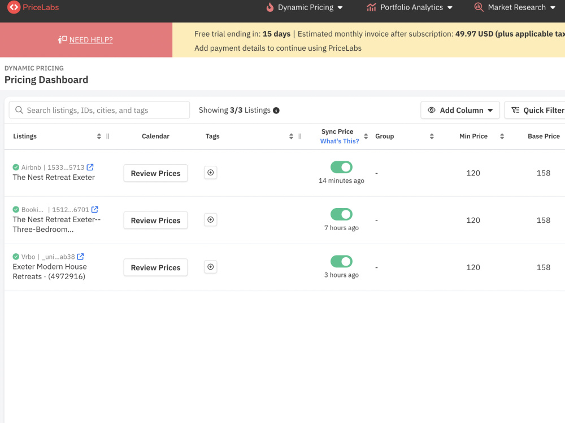Viewport: 565px width, 423px height.
Task: Click the eye icon in Add Column
Action: point(431,110)
